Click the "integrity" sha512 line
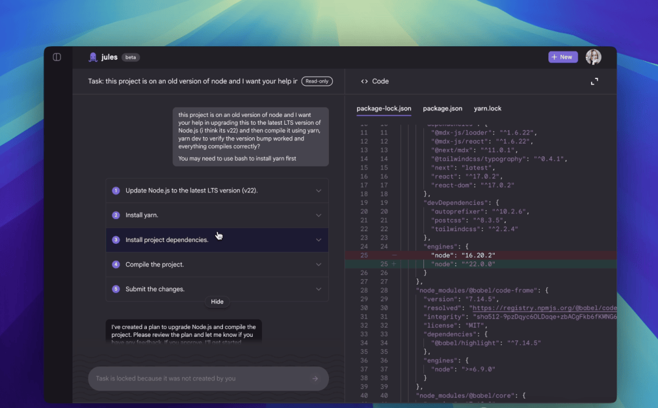The image size is (658, 408). point(520,317)
